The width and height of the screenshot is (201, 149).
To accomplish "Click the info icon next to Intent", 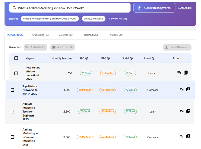I will pyautogui.click(x=153, y=58).
